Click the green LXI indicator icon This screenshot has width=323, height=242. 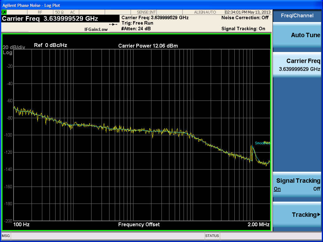coord(4,12)
